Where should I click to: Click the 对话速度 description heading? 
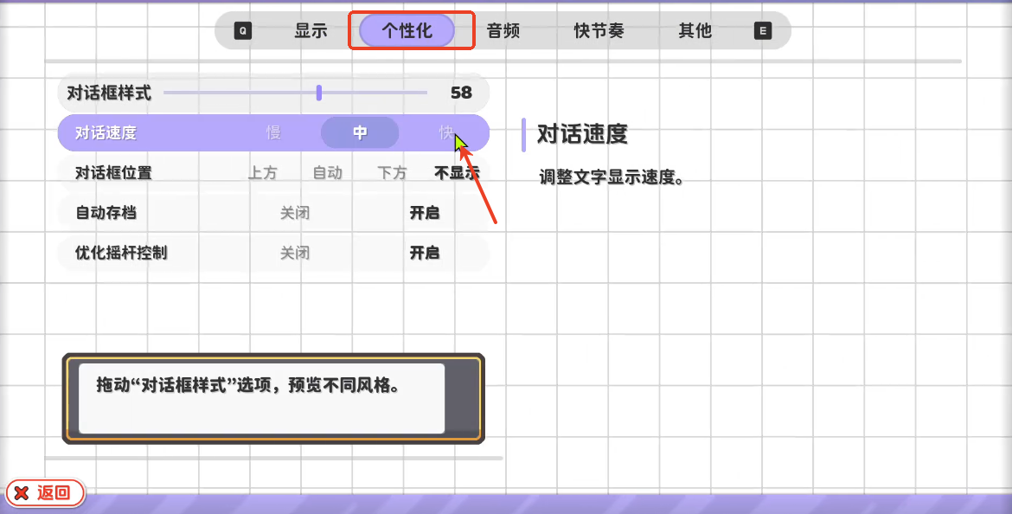[582, 134]
